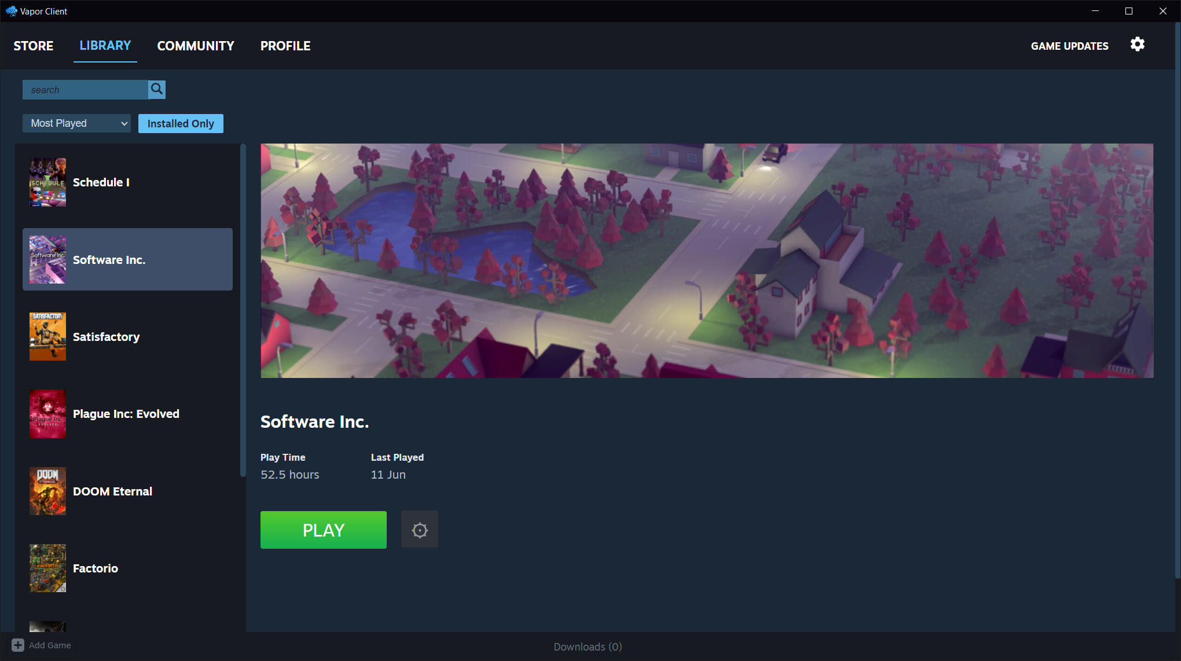Select DOOM Eternal cover thumbnail
This screenshot has height=661, width=1181.
coord(47,491)
